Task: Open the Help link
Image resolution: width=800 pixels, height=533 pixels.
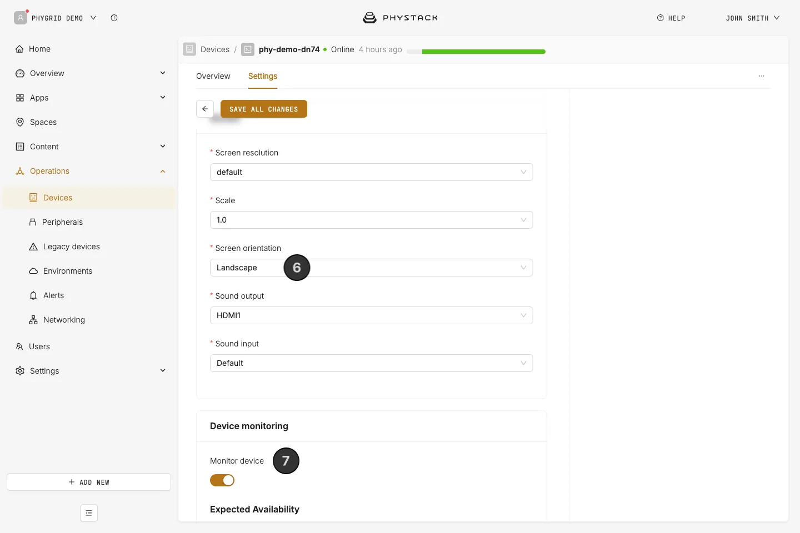Action: click(x=671, y=18)
